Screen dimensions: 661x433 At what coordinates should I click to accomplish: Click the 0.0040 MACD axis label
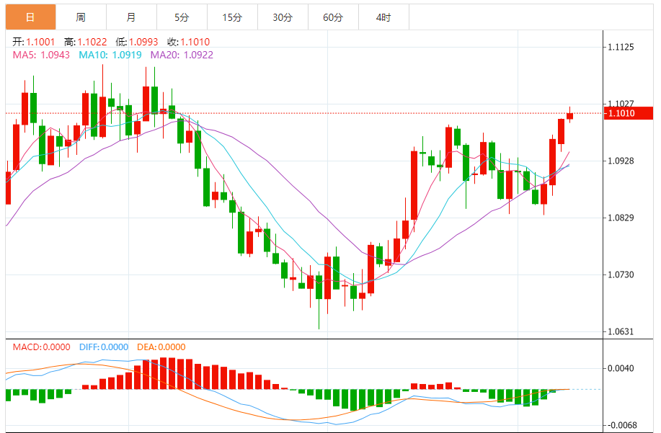pos(621,369)
